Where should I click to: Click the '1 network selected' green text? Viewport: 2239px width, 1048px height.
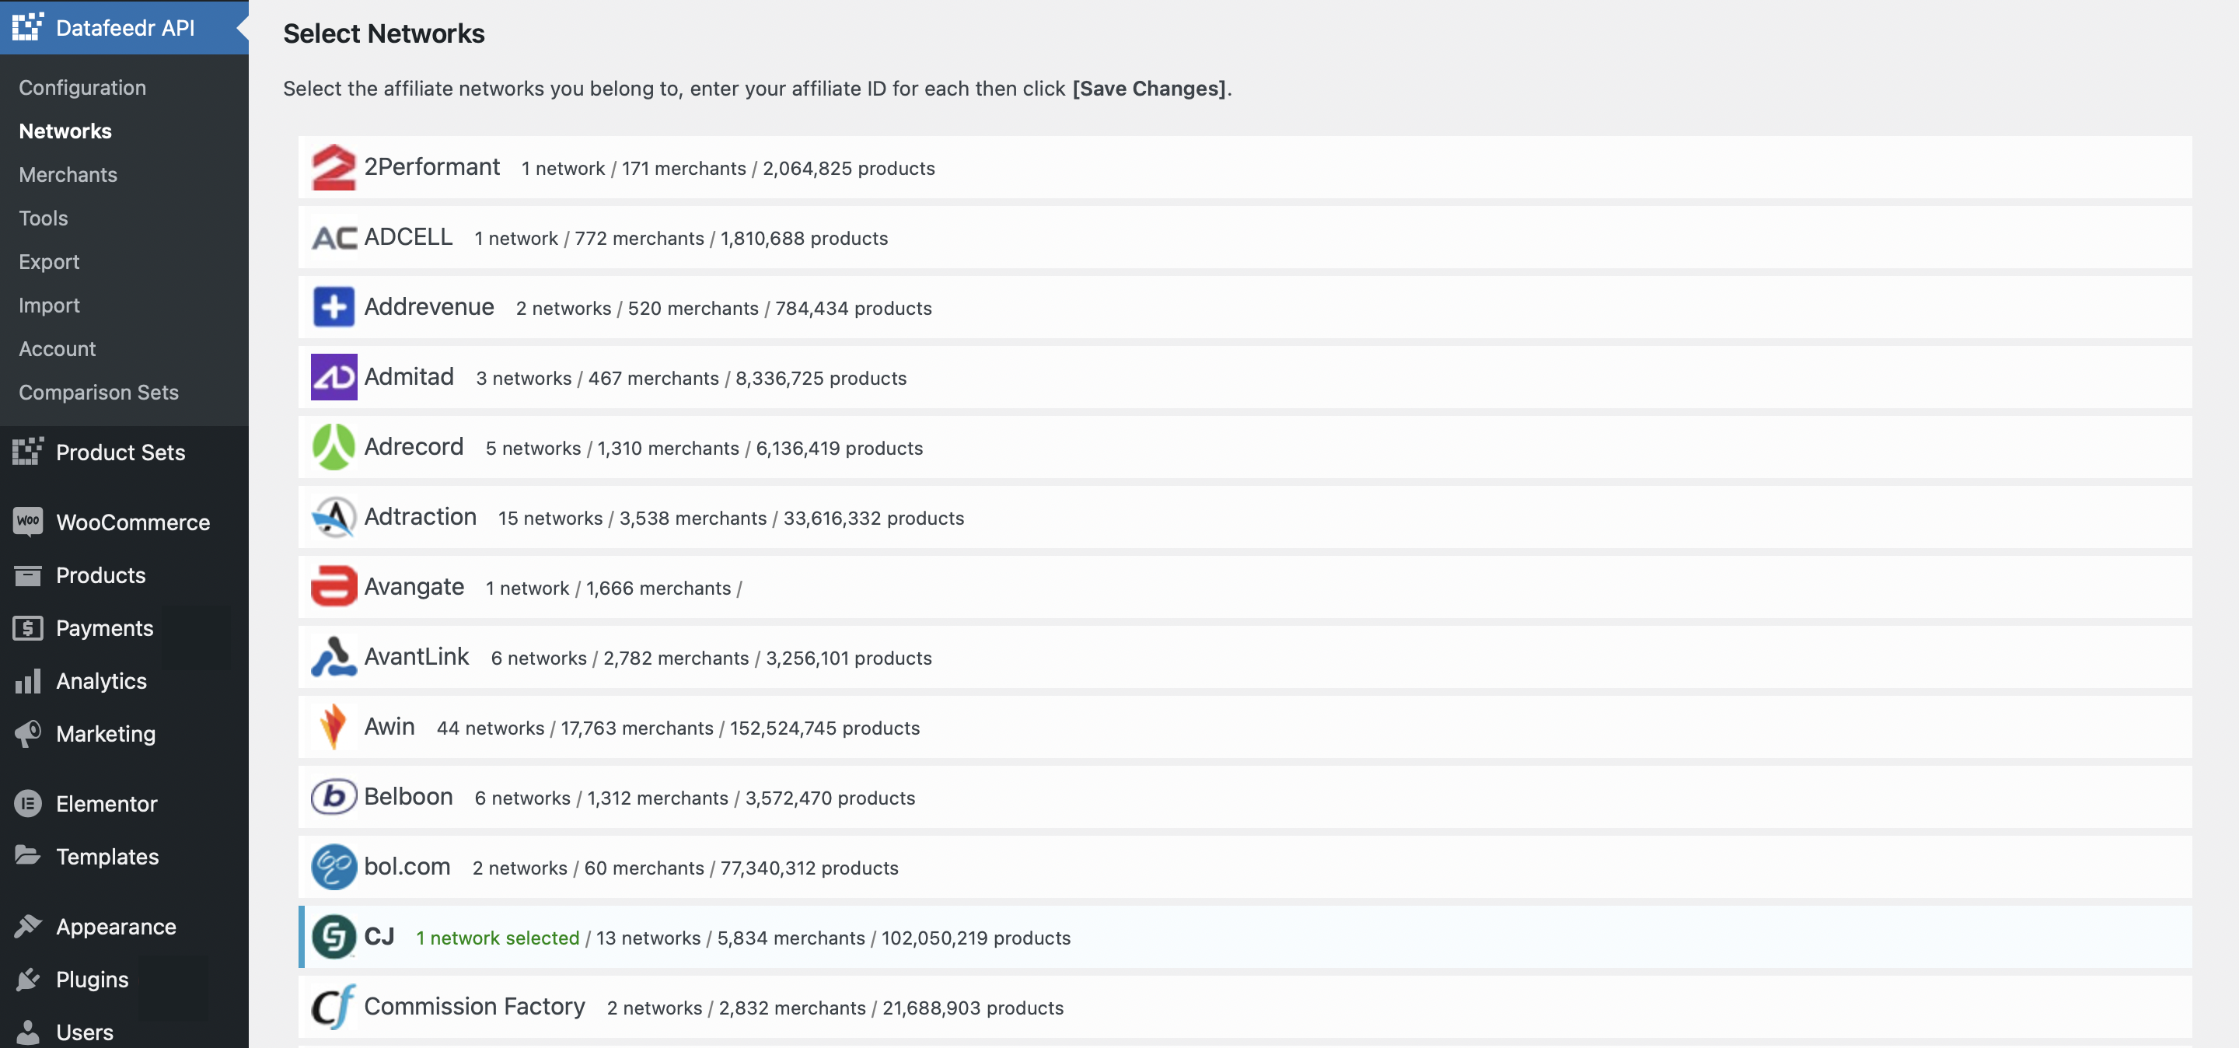click(498, 938)
